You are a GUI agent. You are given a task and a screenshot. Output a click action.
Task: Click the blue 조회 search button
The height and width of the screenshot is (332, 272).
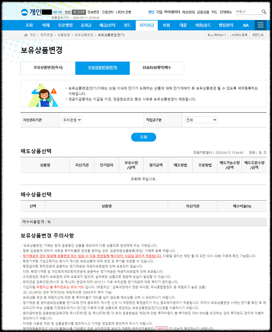click(x=144, y=137)
